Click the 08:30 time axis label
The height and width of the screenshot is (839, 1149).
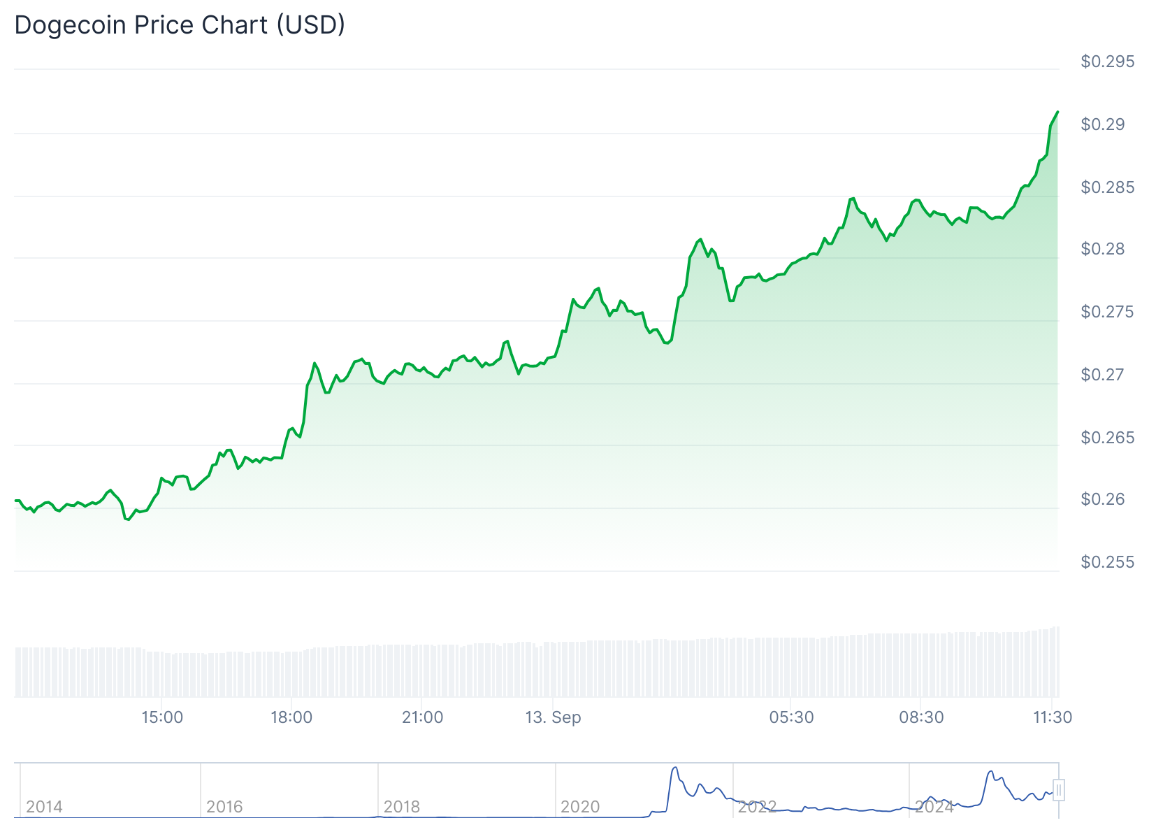click(921, 717)
